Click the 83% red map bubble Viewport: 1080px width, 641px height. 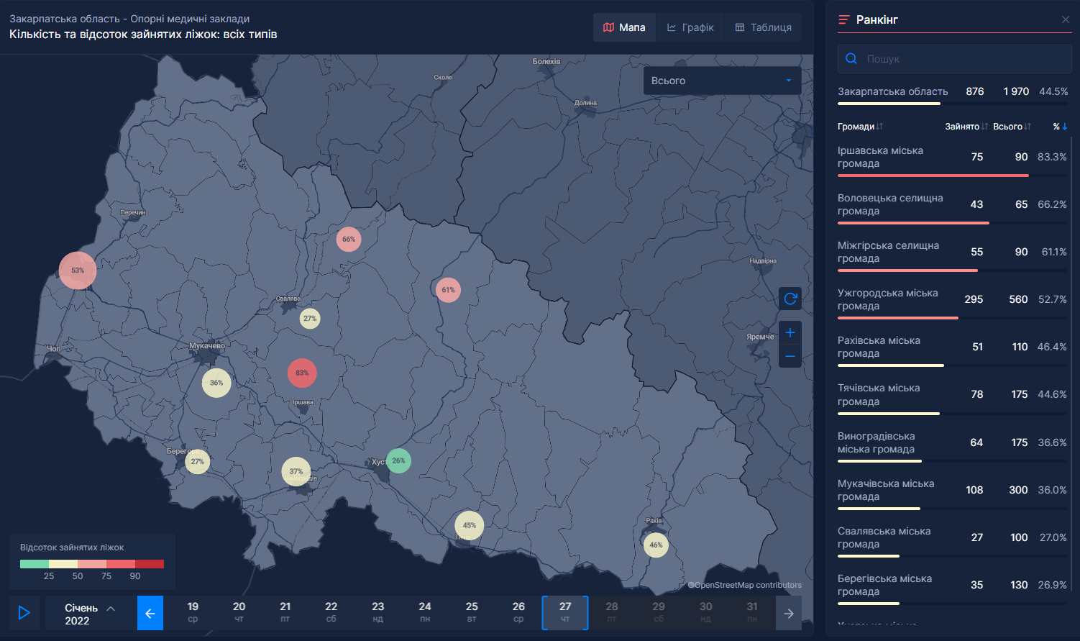[302, 373]
